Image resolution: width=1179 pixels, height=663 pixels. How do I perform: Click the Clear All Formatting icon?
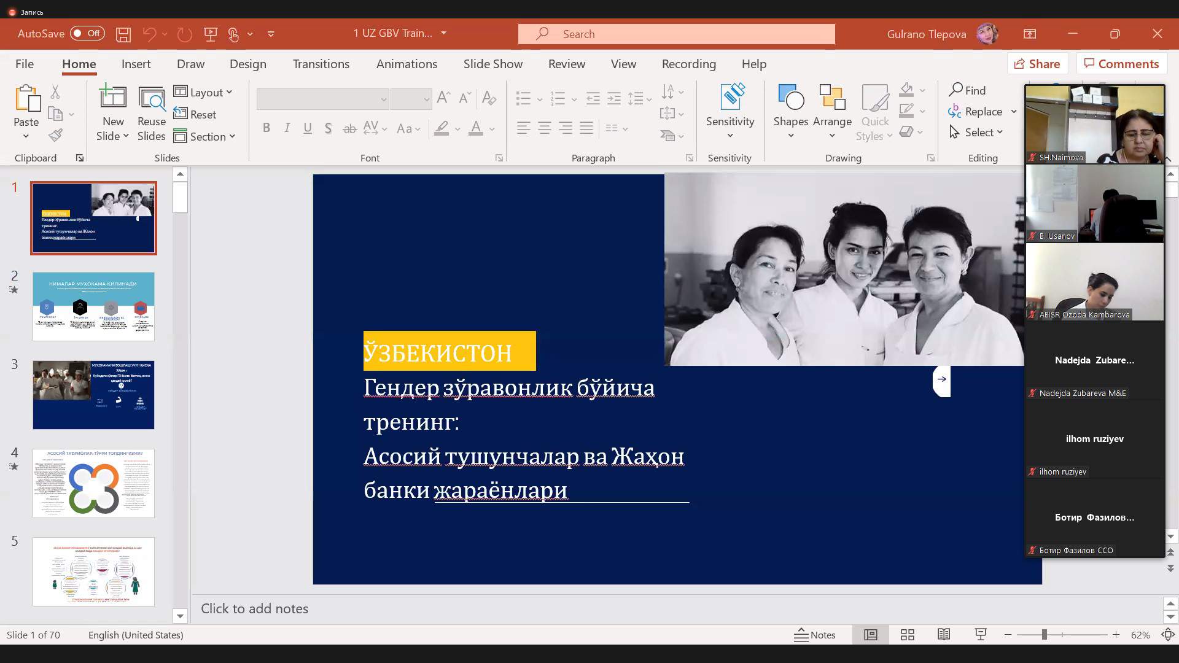click(x=489, y=98)
